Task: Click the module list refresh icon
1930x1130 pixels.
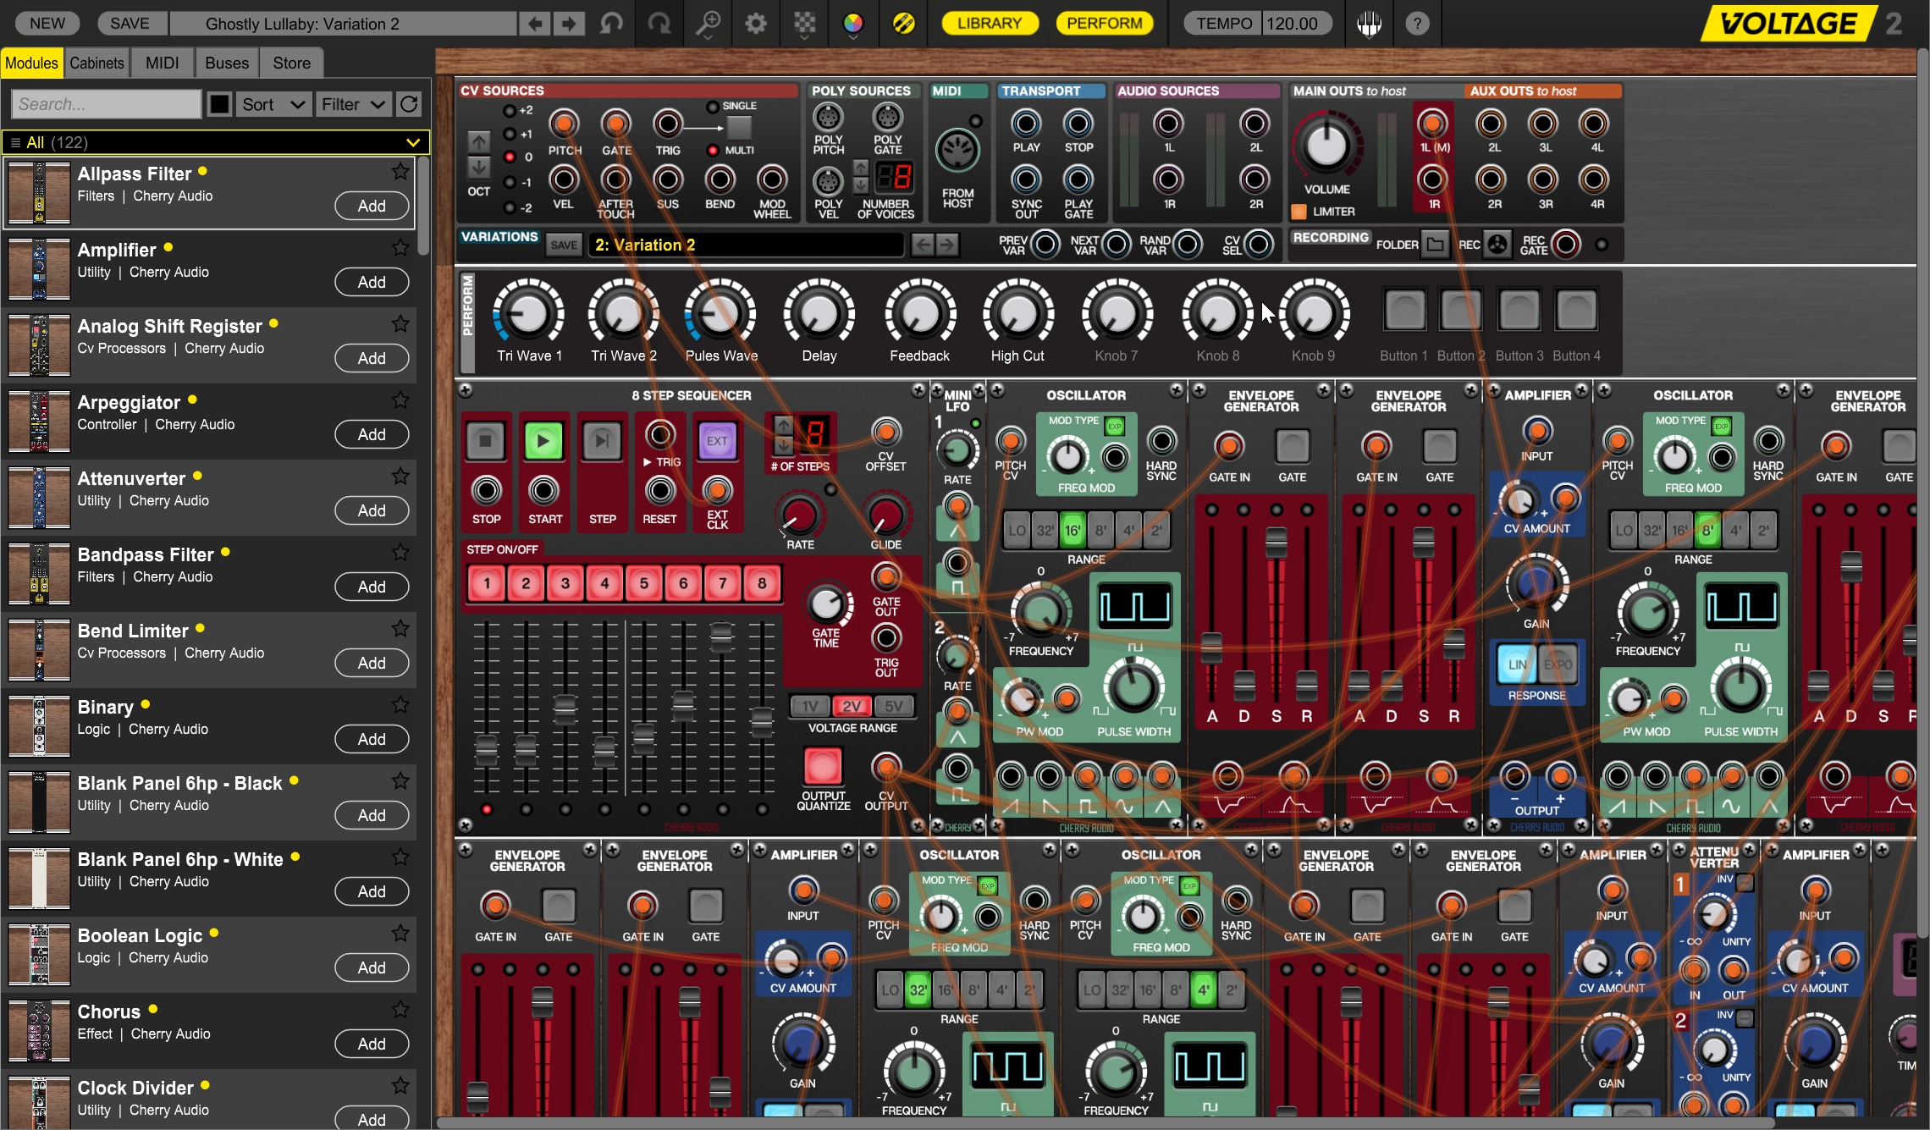Action: tap(409, 104)
